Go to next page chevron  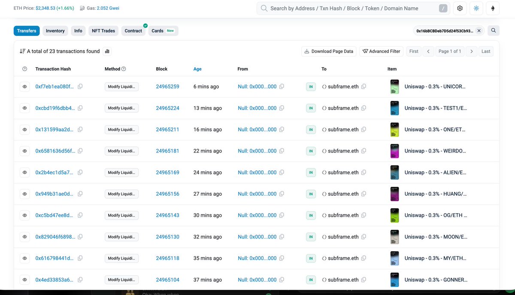point(471,51)
